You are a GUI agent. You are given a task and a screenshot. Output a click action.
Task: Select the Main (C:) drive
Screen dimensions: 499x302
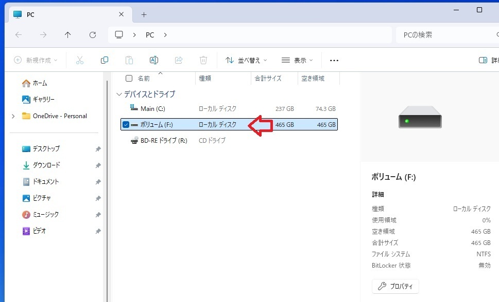pos(229,108)
